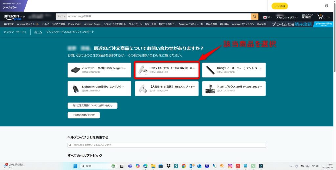Click 他のご注文商品についてのお問い合わせ button

click(x=93, y=106)
